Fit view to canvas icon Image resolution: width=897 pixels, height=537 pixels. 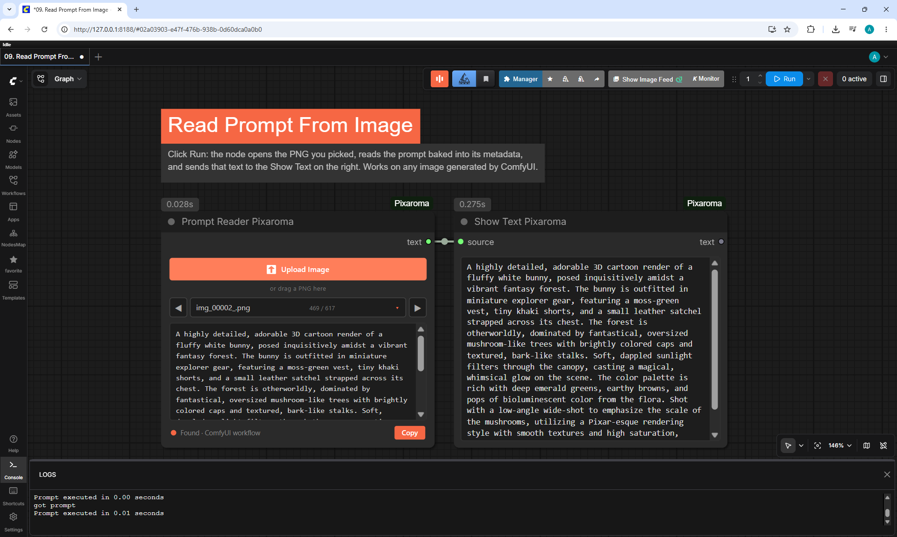818,446
